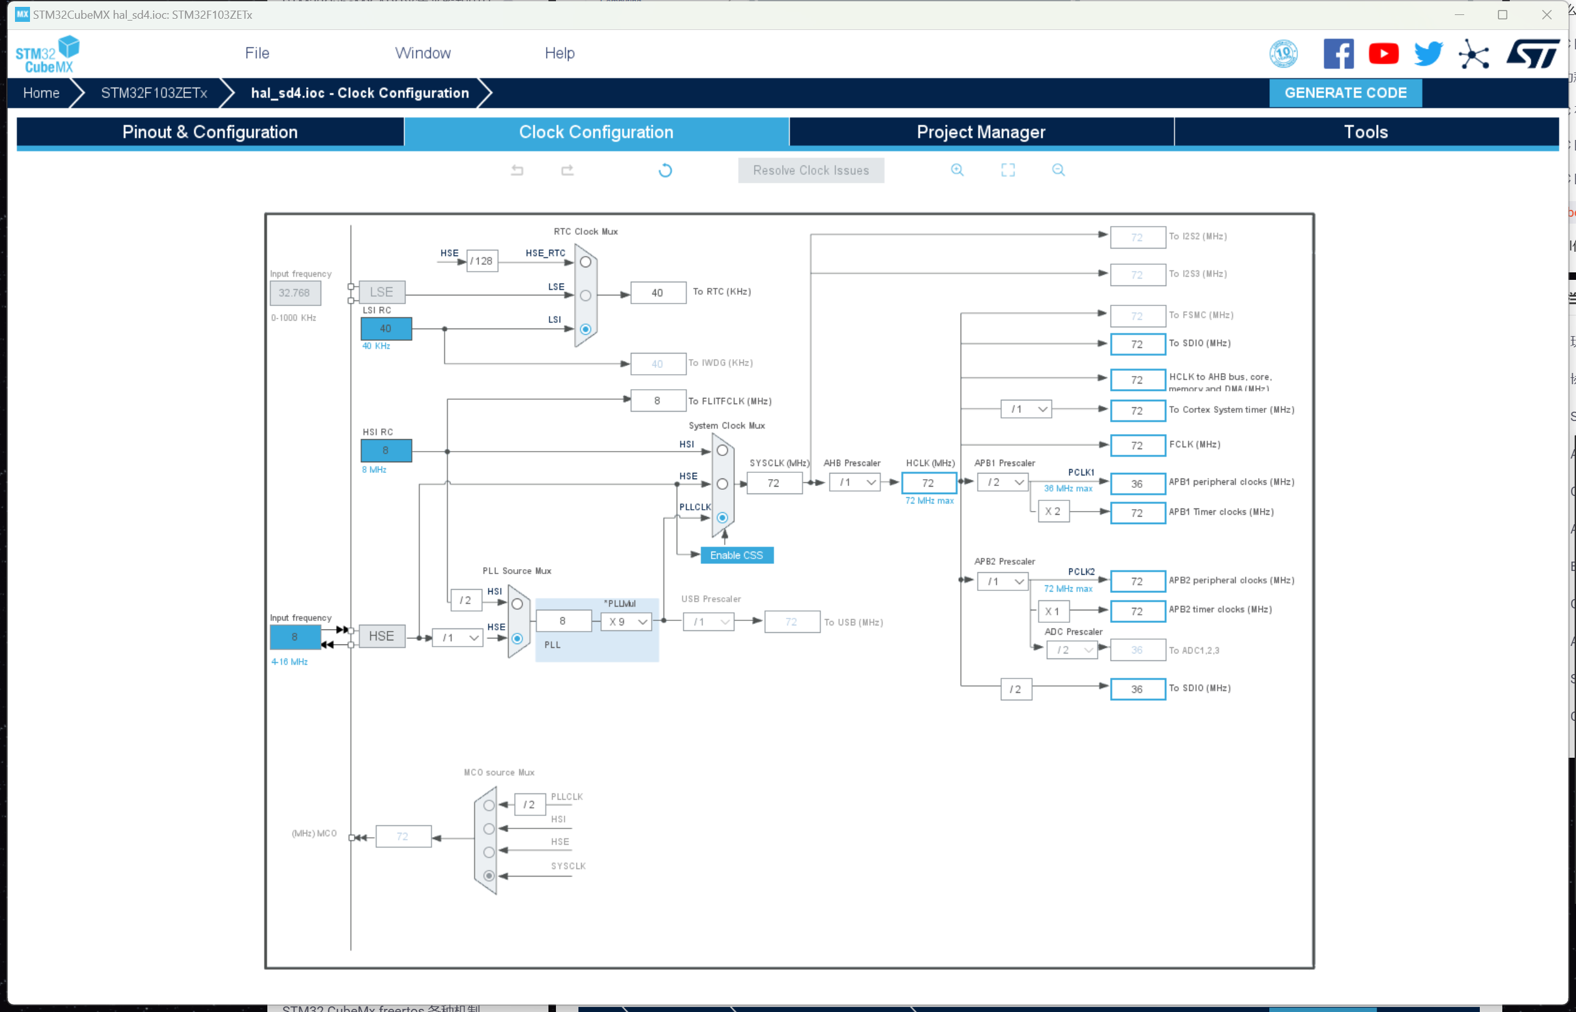The height and width of the screenshot is (1012, 1576).
Task: Switch to Project Manager tab
Action: (981, 132)
